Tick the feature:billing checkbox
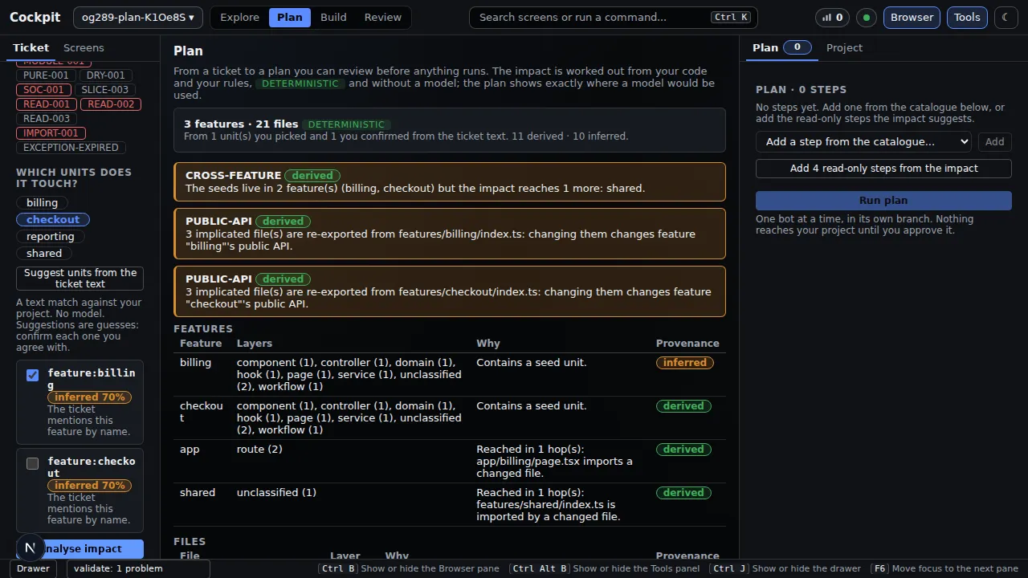The height and width of the screenshot is (578, 1028). pyautogui.click(x=32, y=375)
